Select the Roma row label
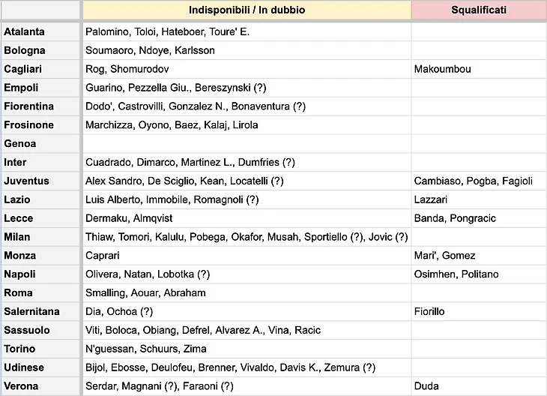Screen dimensions: 547x396 [40, 293]
